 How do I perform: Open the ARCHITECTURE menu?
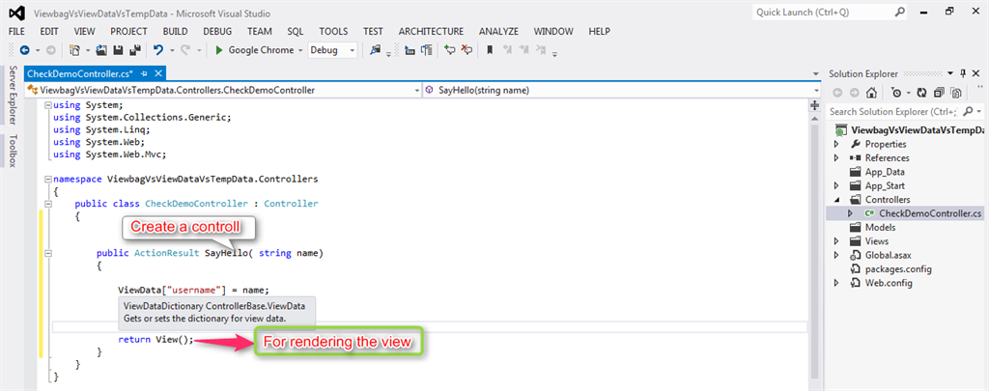point(431,32)
